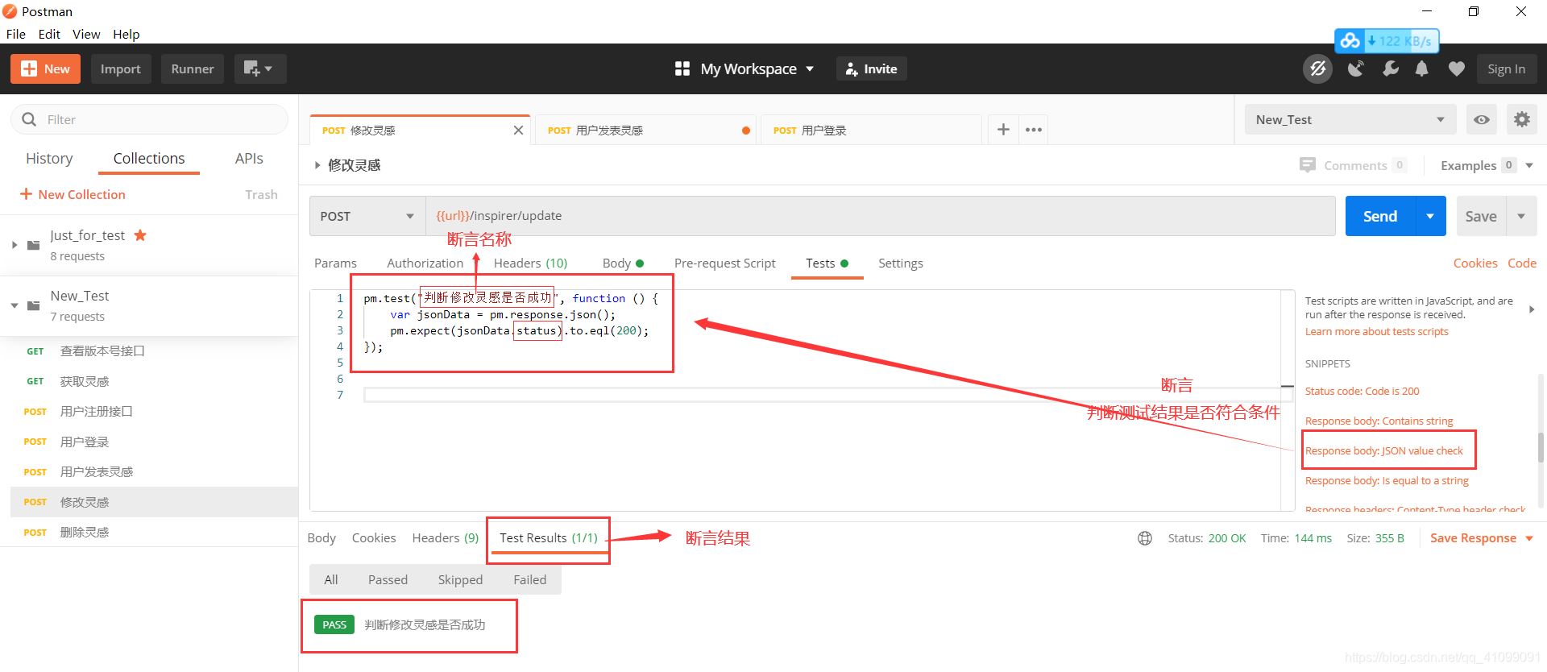This screenshot has height=672, width=1547.
Task: Insert Response body: JSON value check snippet
Action: [x=1383, y=451]
